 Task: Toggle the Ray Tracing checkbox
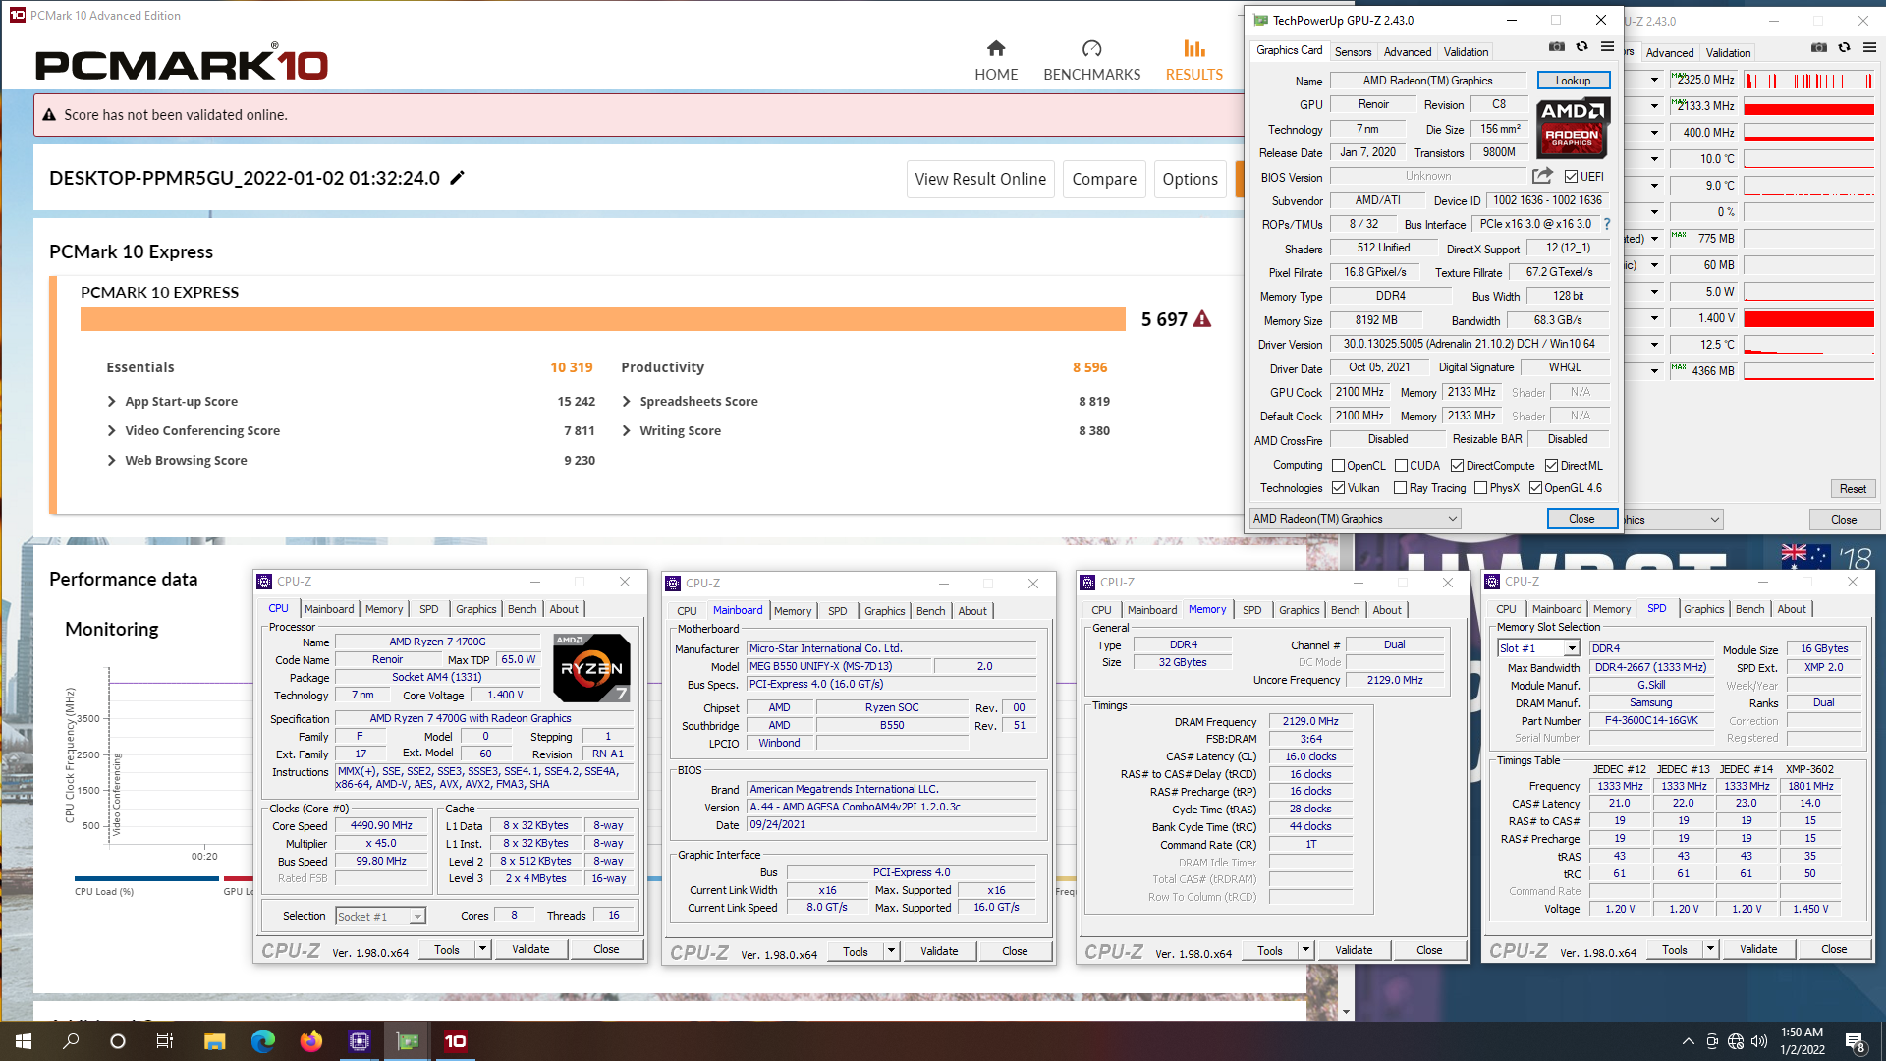click(1400, 488)
